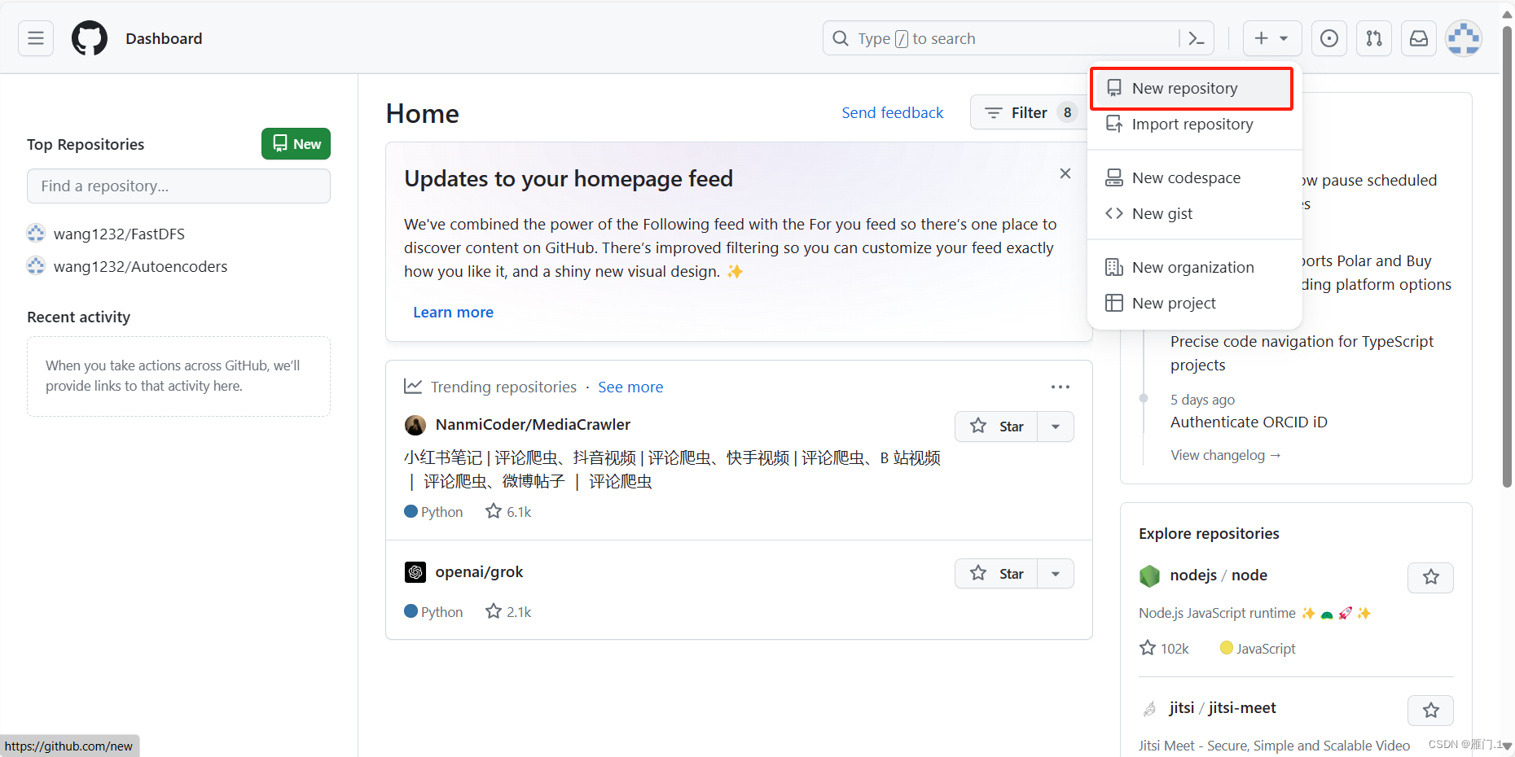
Task: Open the hamburger navigation menu
Action: pos(36,38)
